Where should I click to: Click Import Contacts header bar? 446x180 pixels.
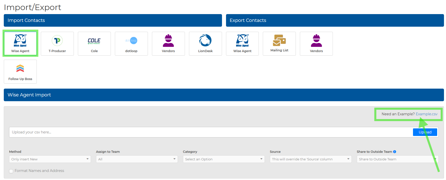[113, 20]
